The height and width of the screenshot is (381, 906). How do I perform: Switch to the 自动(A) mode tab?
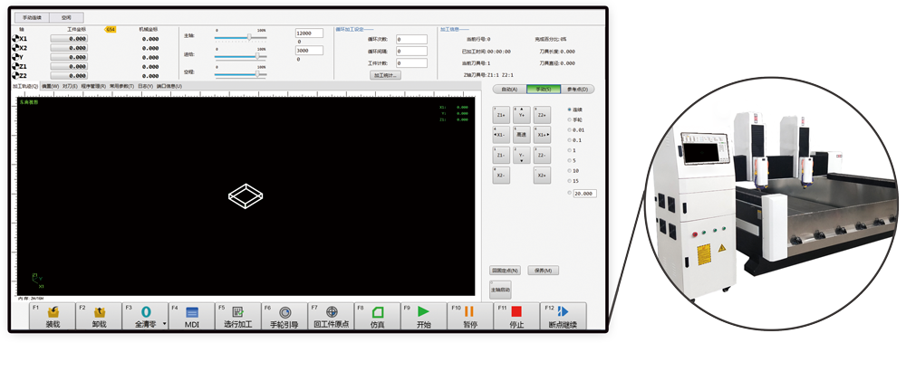click(508, 90)
